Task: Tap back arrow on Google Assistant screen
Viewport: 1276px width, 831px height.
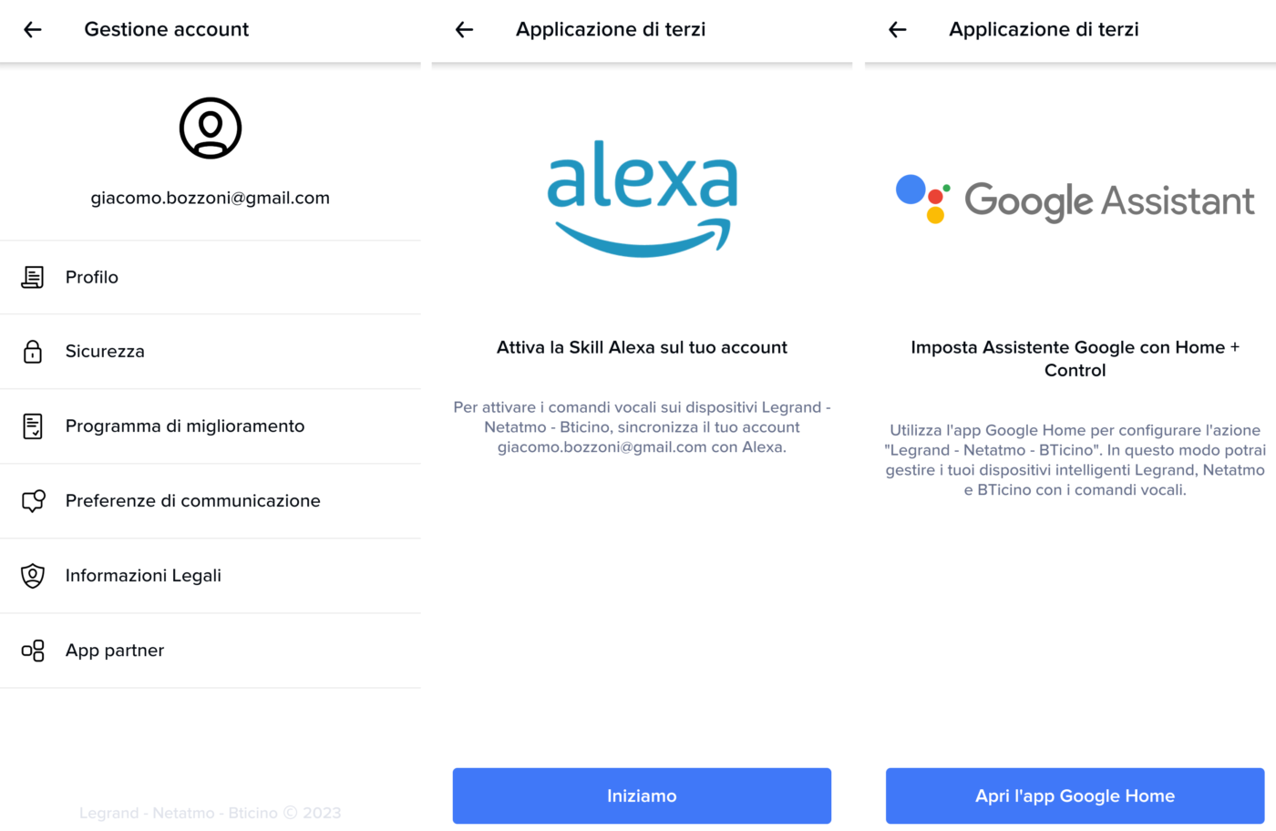Action: pos(898,29)
